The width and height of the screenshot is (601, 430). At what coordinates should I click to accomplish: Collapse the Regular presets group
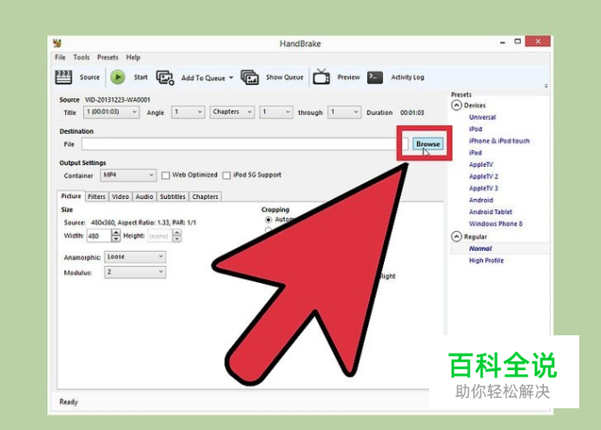click(x=456, y=236)
